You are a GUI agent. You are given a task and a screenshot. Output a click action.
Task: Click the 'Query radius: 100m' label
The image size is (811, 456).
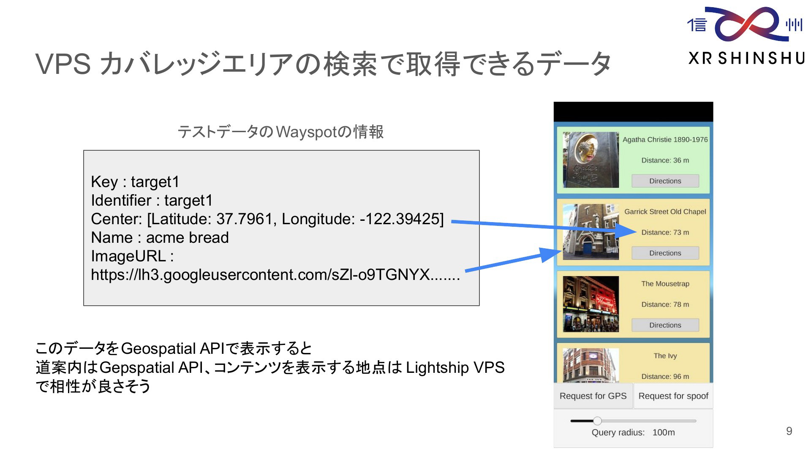(x=633, y=432)
